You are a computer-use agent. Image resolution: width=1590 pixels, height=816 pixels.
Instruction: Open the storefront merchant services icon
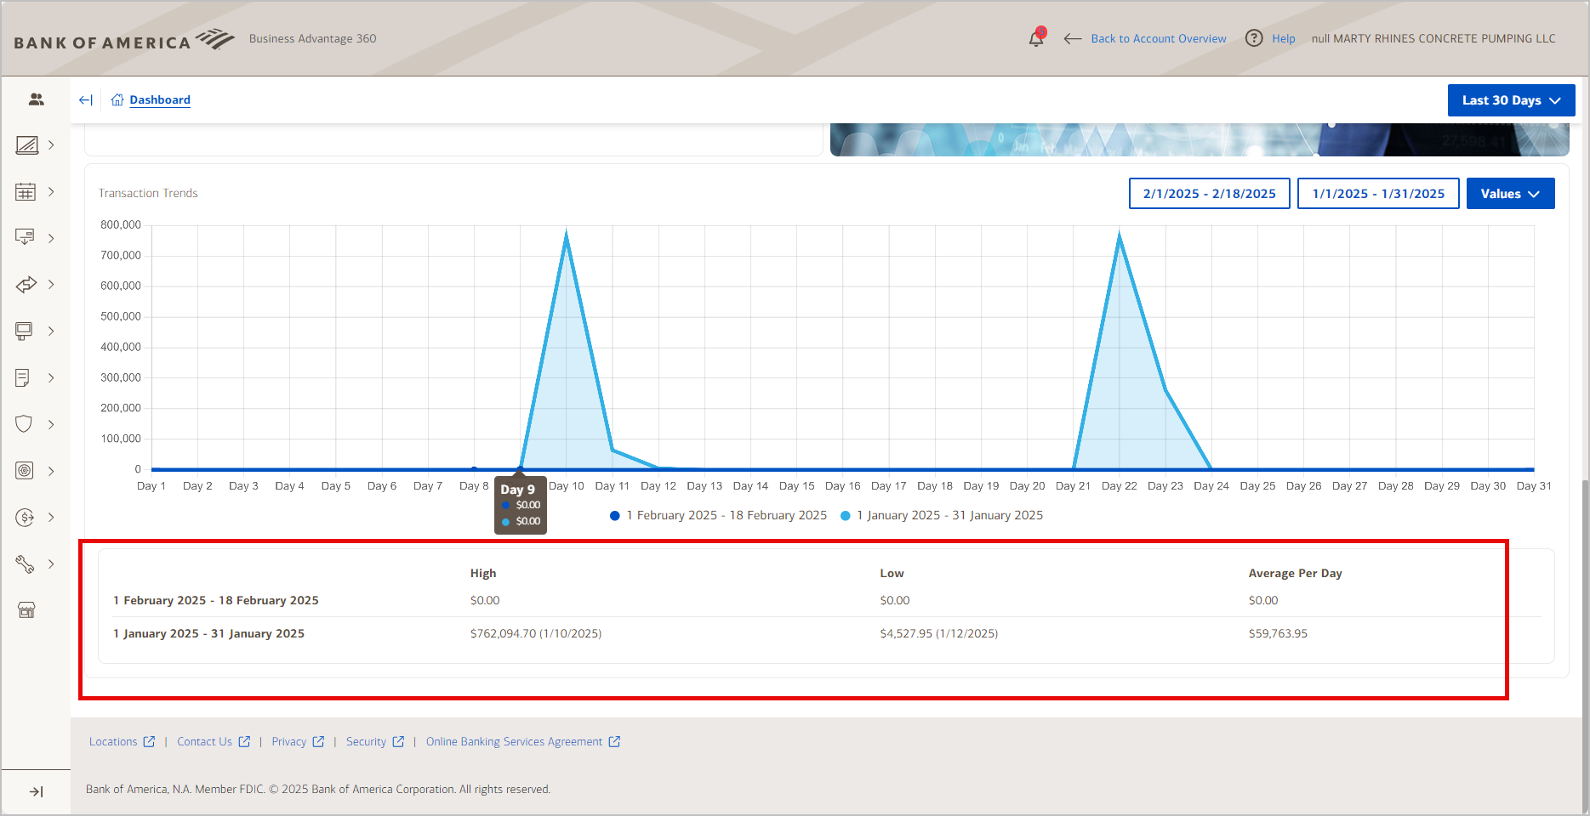[26, 609]
